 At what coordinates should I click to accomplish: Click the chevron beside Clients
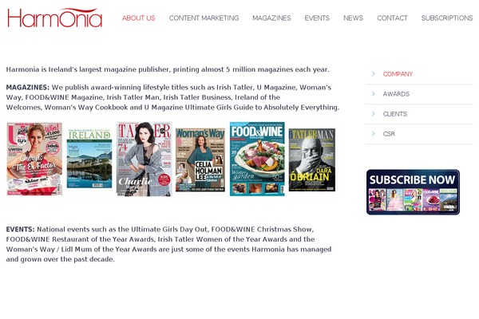[x=374, y=113]
